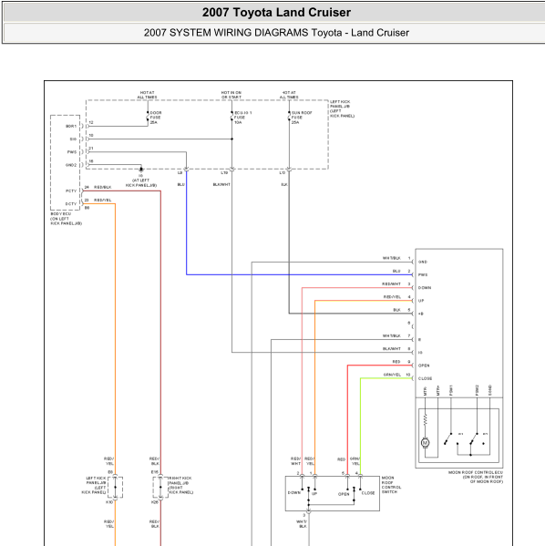Click the 'WHT/BLK' label below switch pin 3

[x=302, y=524]
